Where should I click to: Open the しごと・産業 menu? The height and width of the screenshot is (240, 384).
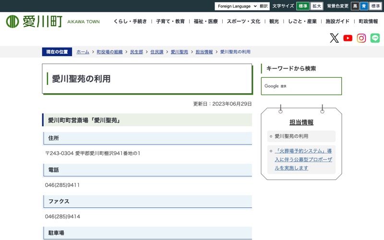point(302,21)
